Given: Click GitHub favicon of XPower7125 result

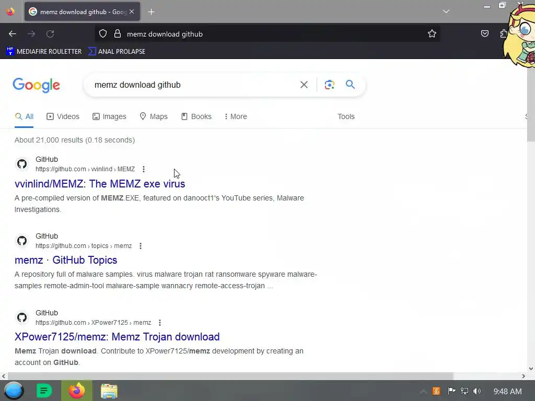Looking at the screenshot, I should pyautogui.click(x=22, y=317).
